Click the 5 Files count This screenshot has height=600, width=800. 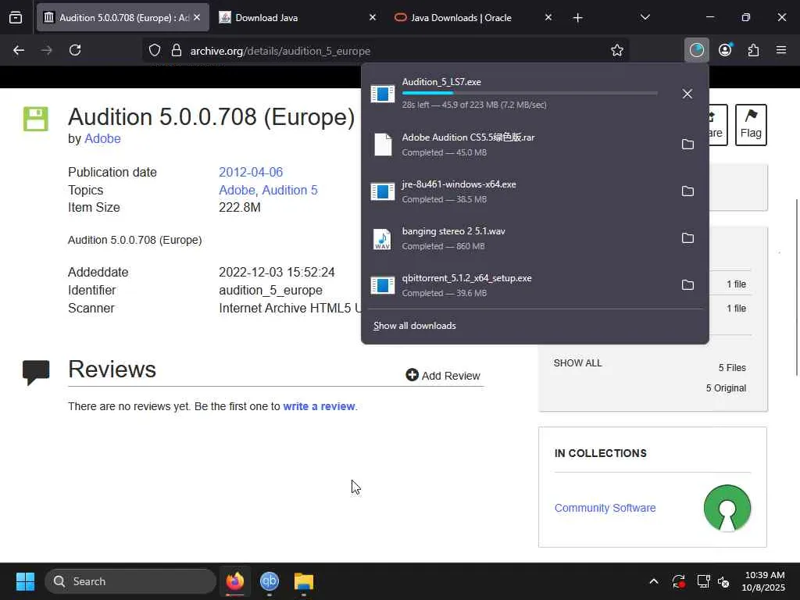point(732,368)
